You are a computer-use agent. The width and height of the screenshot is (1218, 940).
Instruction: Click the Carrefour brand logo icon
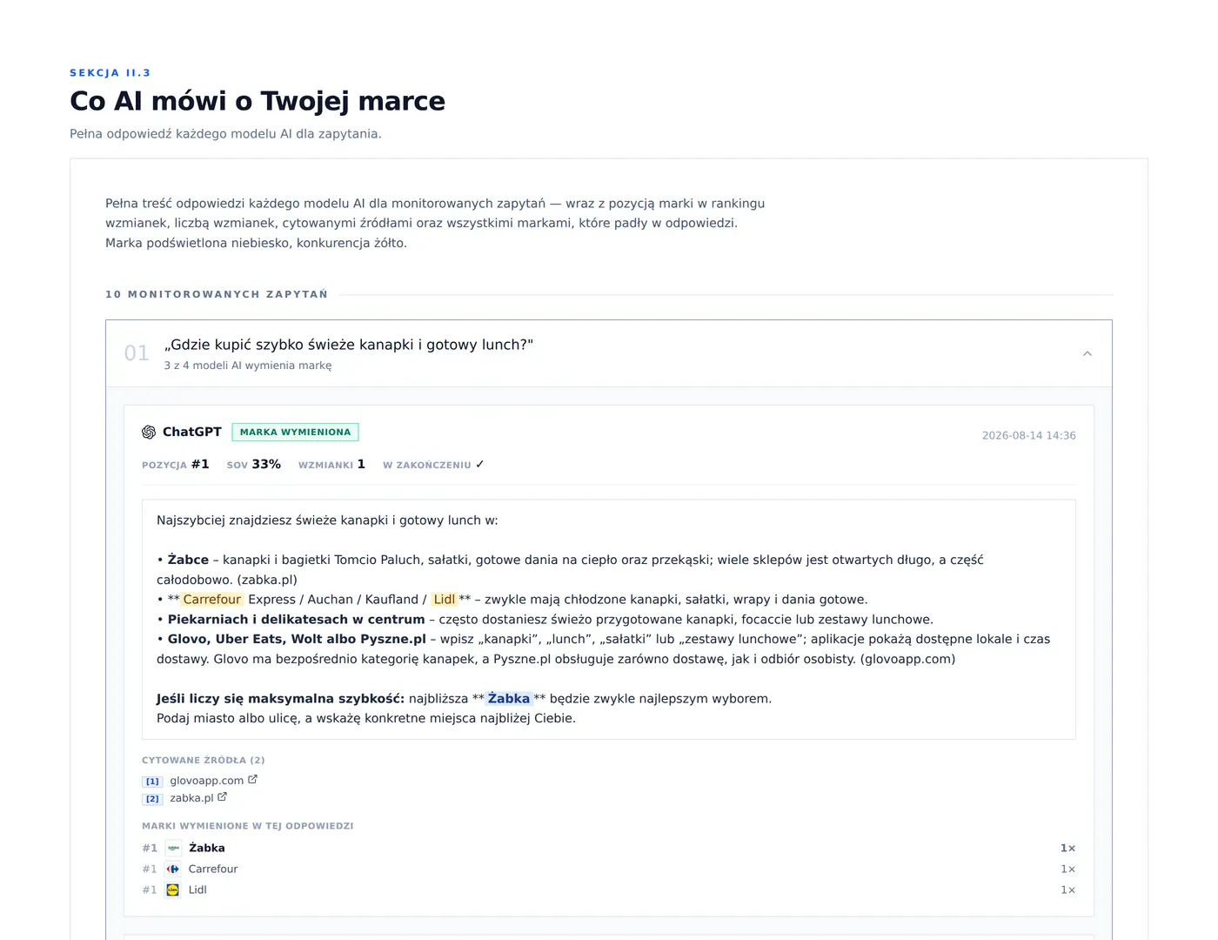172,869
